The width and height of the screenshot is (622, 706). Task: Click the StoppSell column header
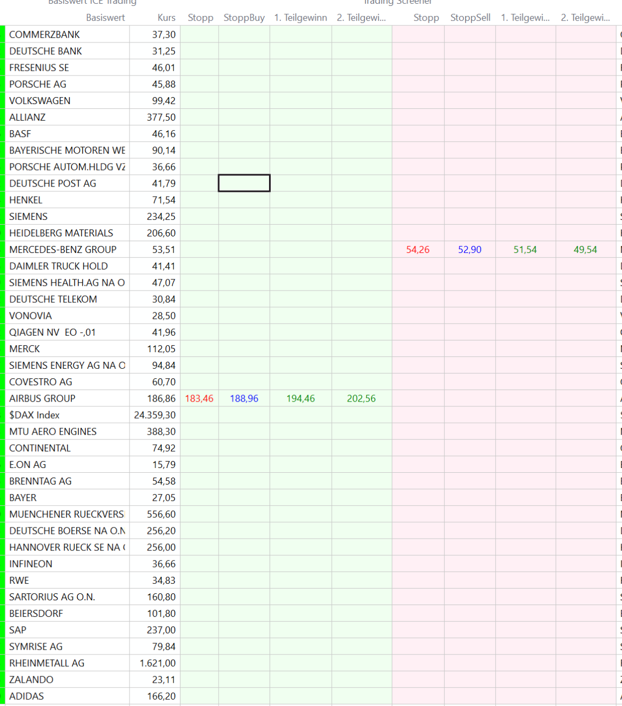[x=470, y=18]
